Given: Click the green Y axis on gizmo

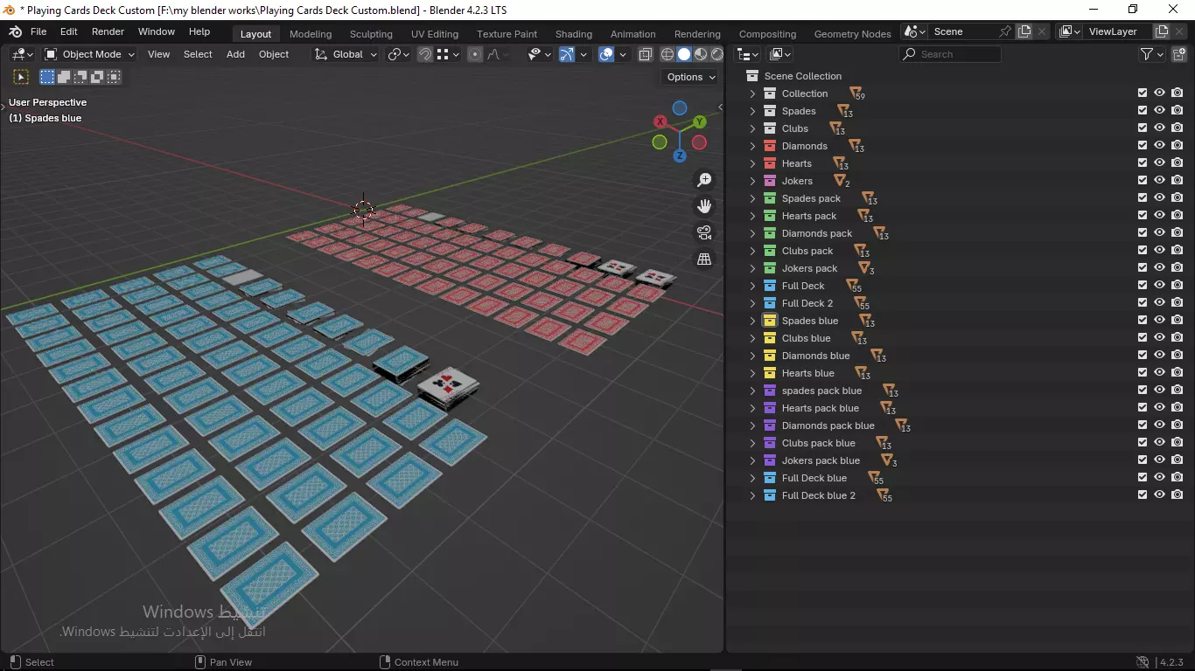Looking at the screenshot, I should tap(700, 122).
